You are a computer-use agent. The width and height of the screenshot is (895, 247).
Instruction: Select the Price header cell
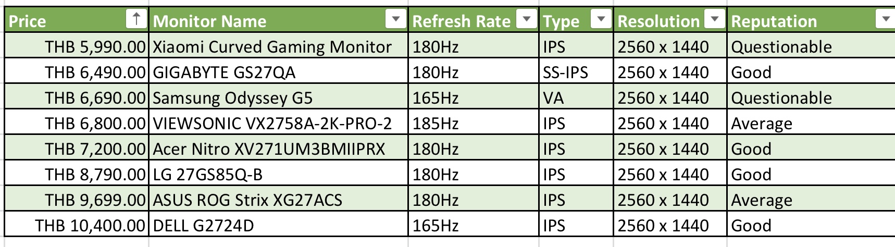coord(77,20)
